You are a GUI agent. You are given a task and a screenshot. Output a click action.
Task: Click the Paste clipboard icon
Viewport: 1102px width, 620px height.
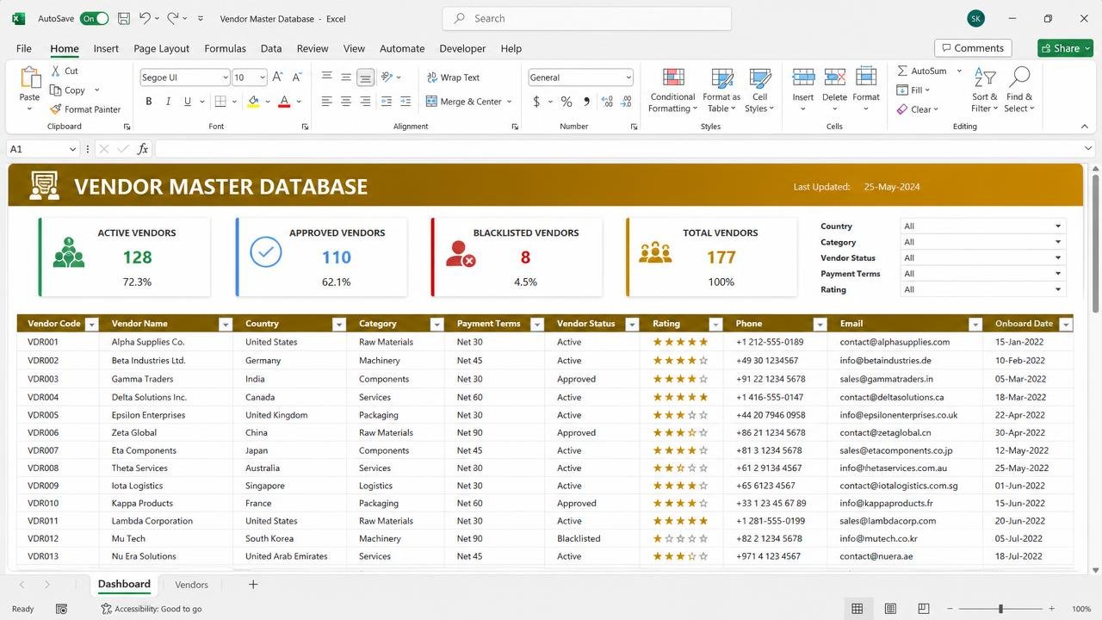coord(30,78)
